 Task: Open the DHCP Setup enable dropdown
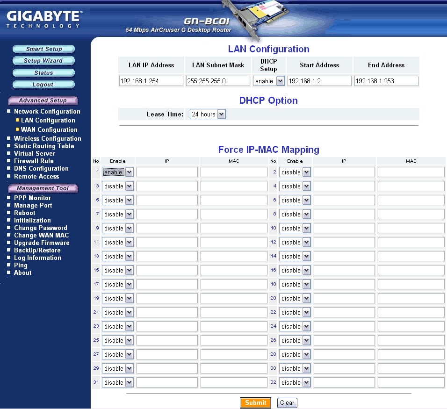[268, 81]
